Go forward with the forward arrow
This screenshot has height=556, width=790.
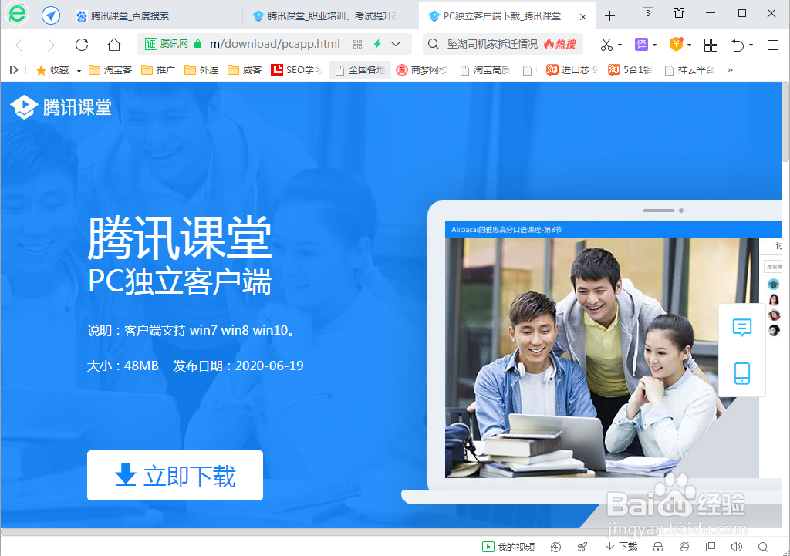click(x=50, y=45)
